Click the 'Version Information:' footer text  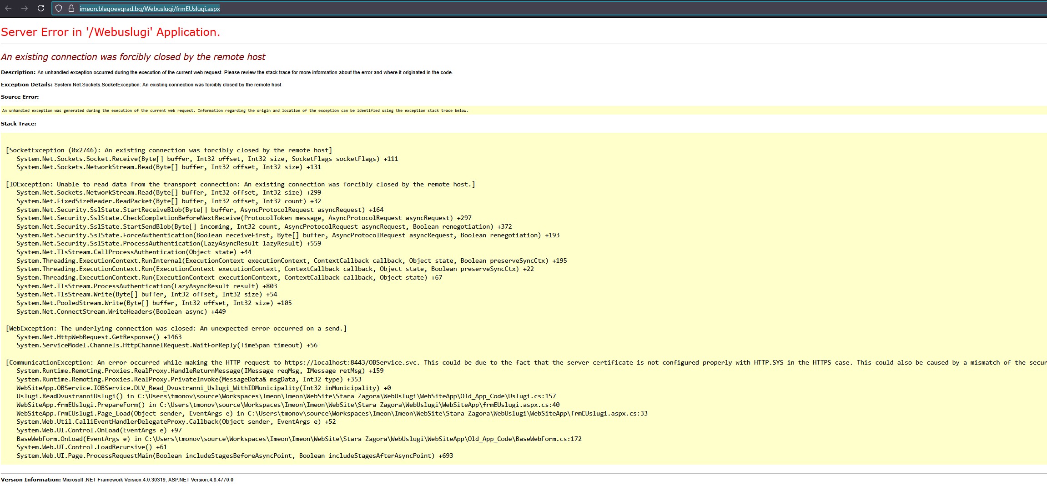click(31, 480)
